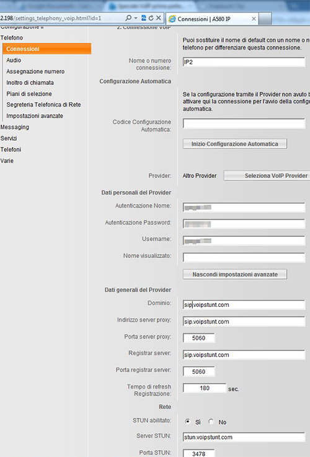Select No for STUN abilitato
Viewport: 310px width, 457px height.
tap(211, 422)
